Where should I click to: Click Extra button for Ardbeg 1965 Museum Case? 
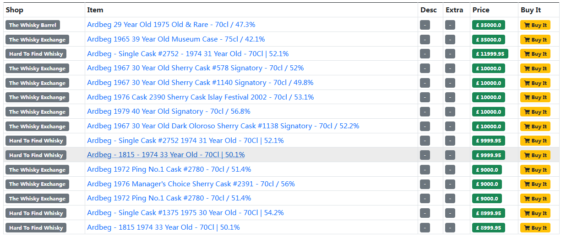point(450,40)
